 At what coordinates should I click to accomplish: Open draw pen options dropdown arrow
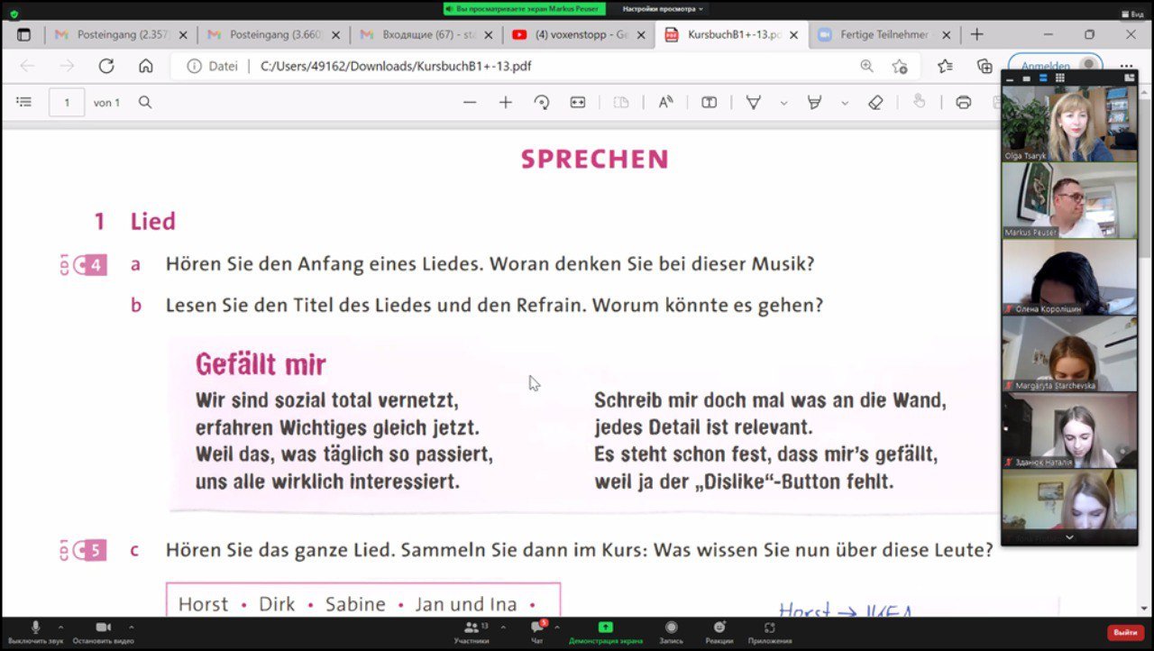point(783,103)
